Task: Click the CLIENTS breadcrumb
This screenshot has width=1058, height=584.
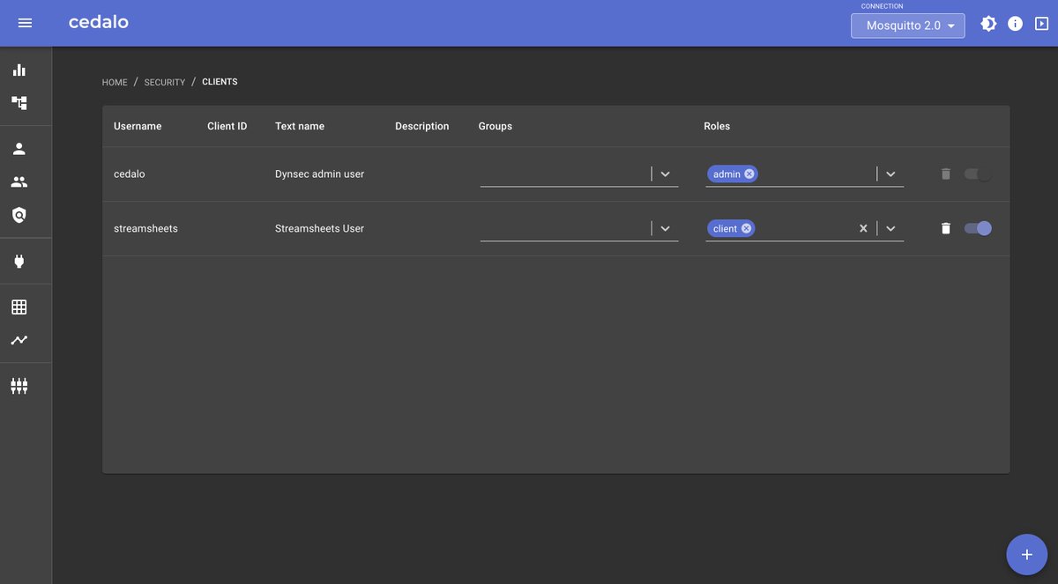Action: pyautogui.click(x=220, y=82)
